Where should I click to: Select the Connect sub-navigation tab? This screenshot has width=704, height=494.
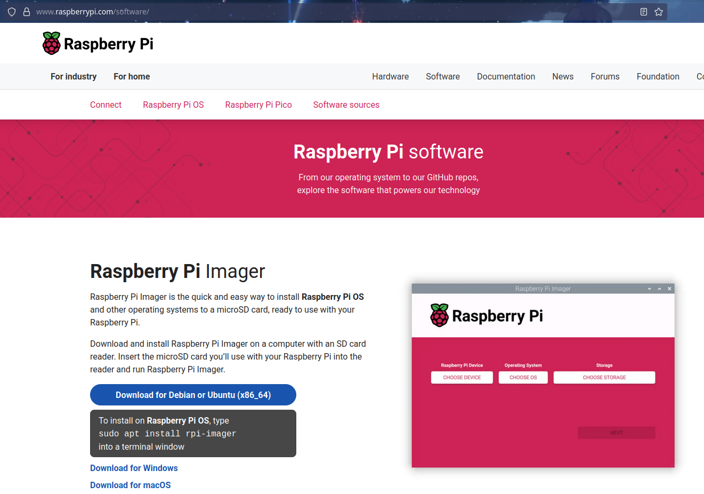pos(106,105)
